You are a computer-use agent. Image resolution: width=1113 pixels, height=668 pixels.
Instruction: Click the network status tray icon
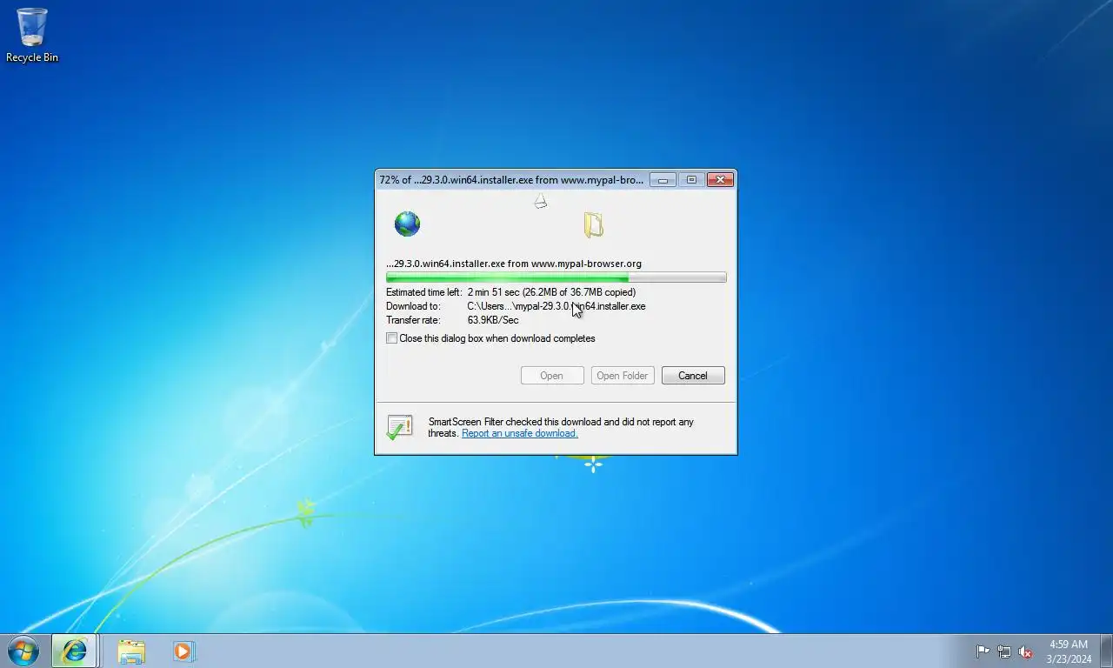[1004, 651]
